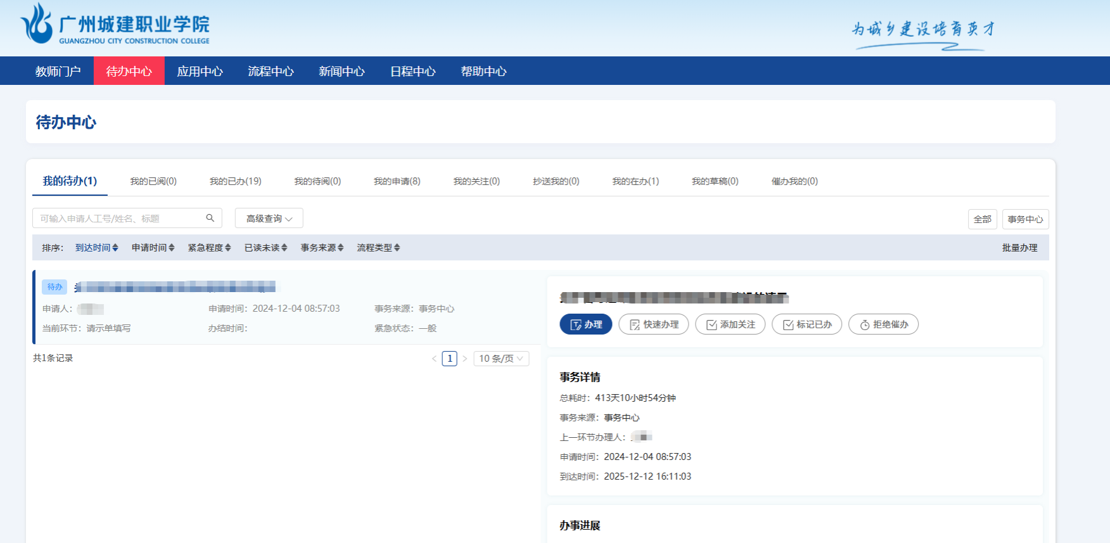Go to next page arrow
Screen dimensions: 1110x543
(x=464, y=359)
